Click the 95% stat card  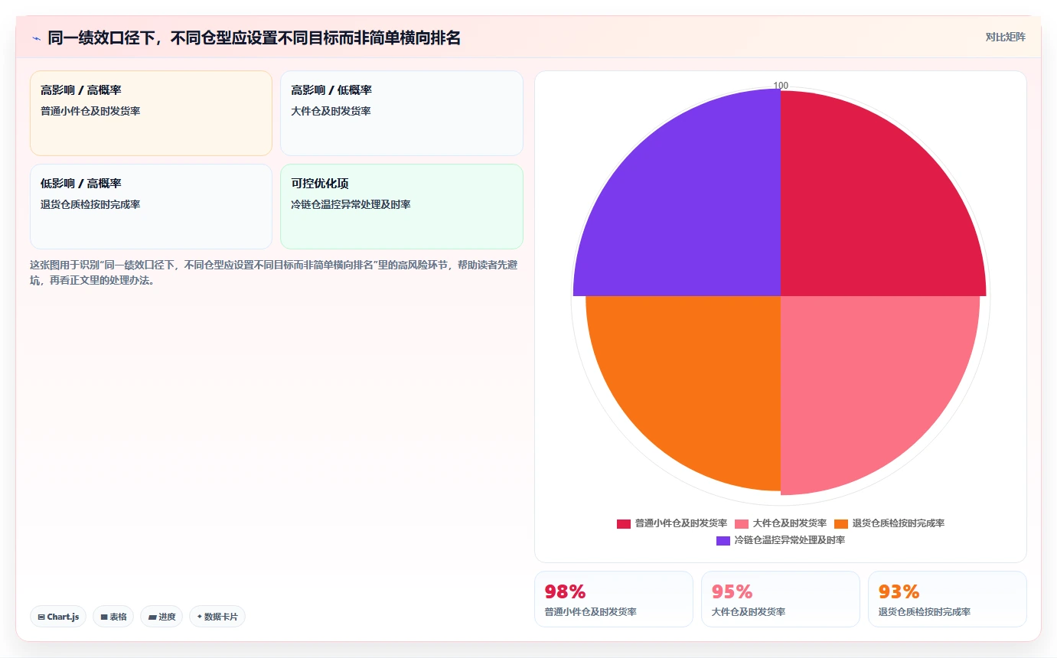click(781, 599)
